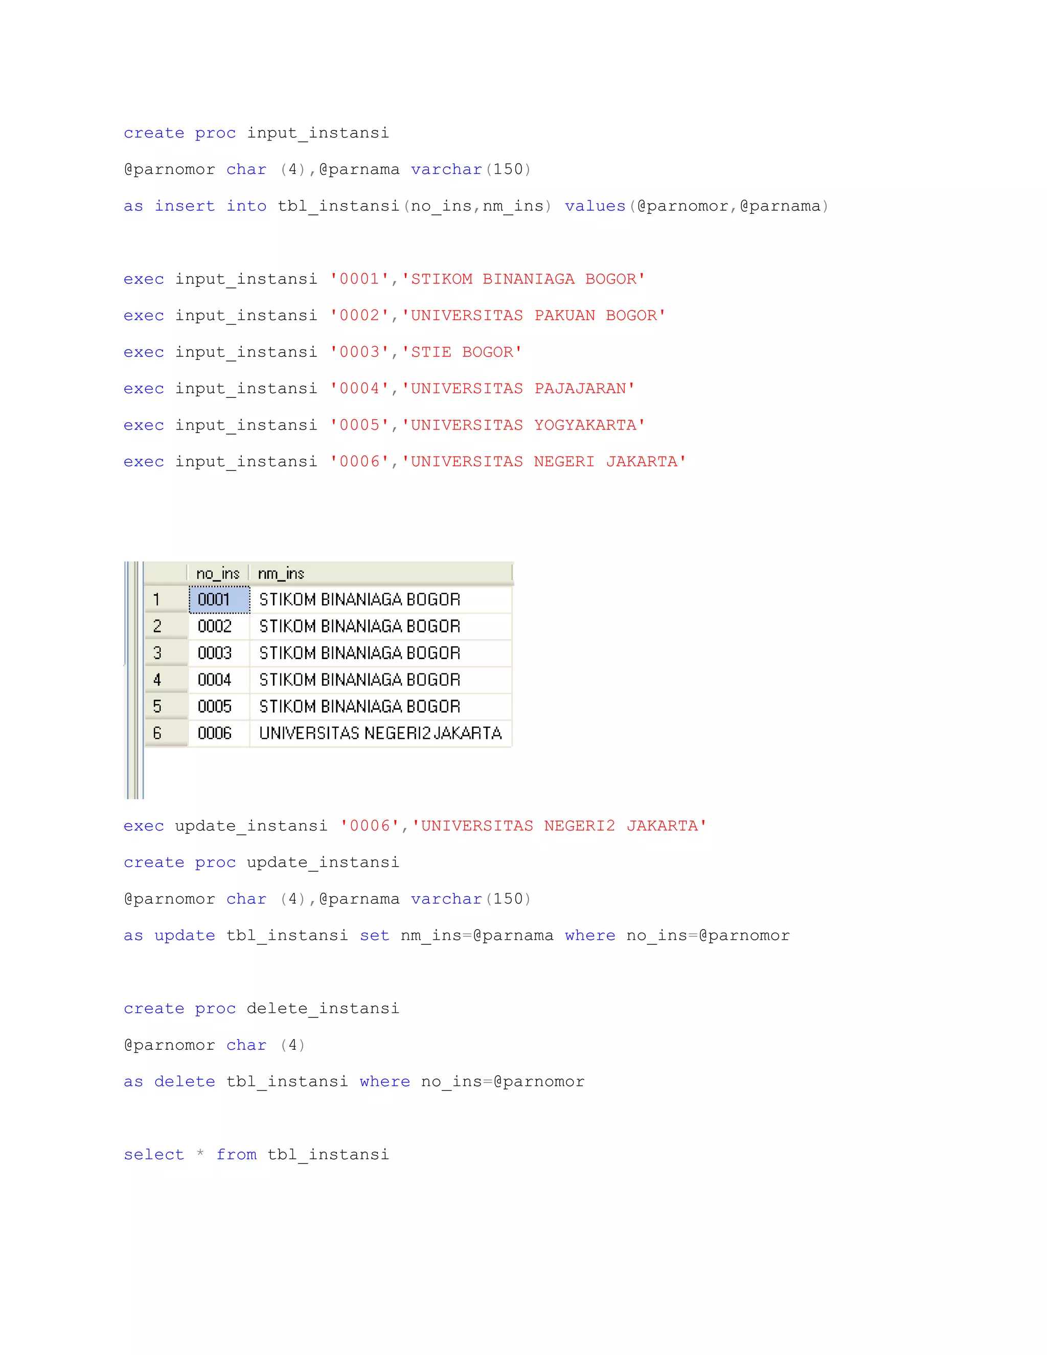Select row header 1 in the results grid

(166, 600)
